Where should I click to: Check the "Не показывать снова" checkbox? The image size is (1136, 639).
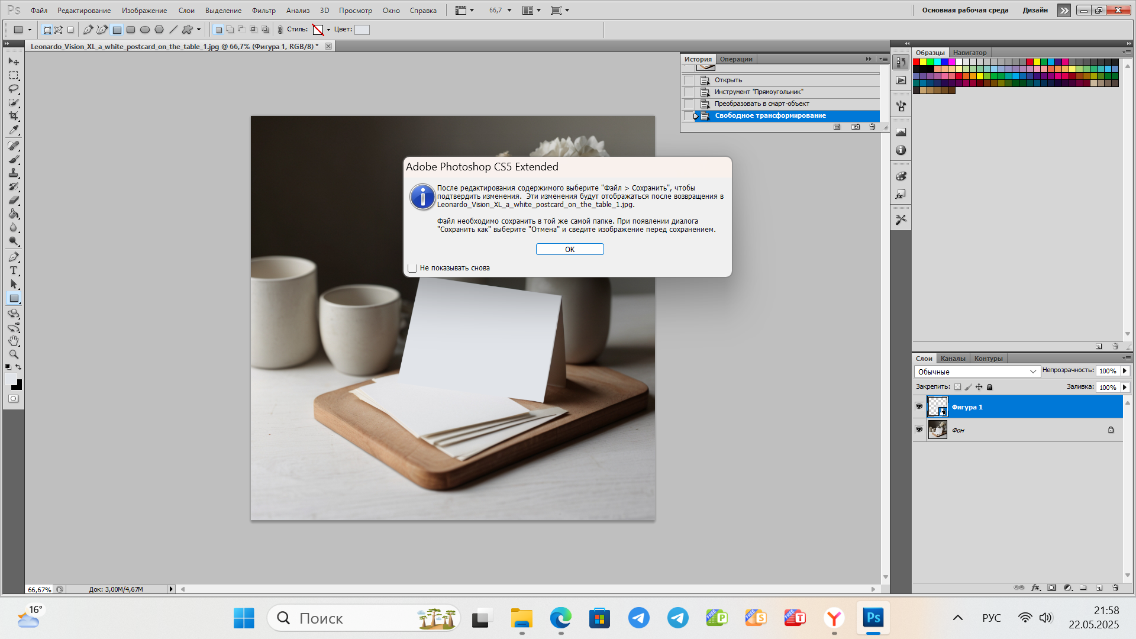click(x=412, y=268)
